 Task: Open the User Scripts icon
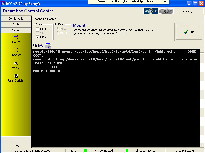(x=16, y=76)
